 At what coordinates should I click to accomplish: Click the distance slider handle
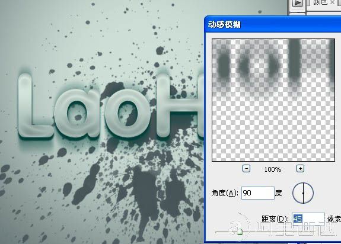pyautogui.click(x=240, y=232)
